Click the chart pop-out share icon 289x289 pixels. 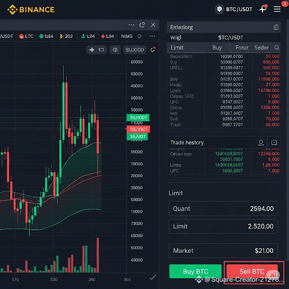pos(142,25)
